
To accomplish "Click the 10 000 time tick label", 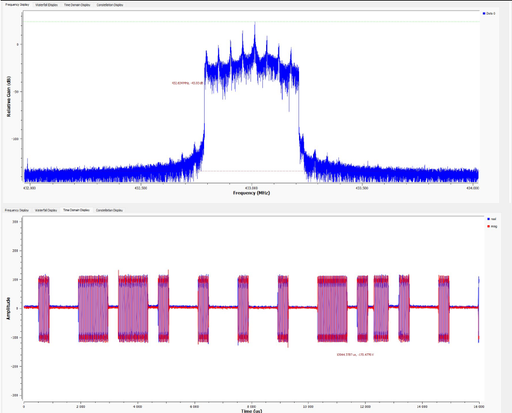I will [308, 407].
